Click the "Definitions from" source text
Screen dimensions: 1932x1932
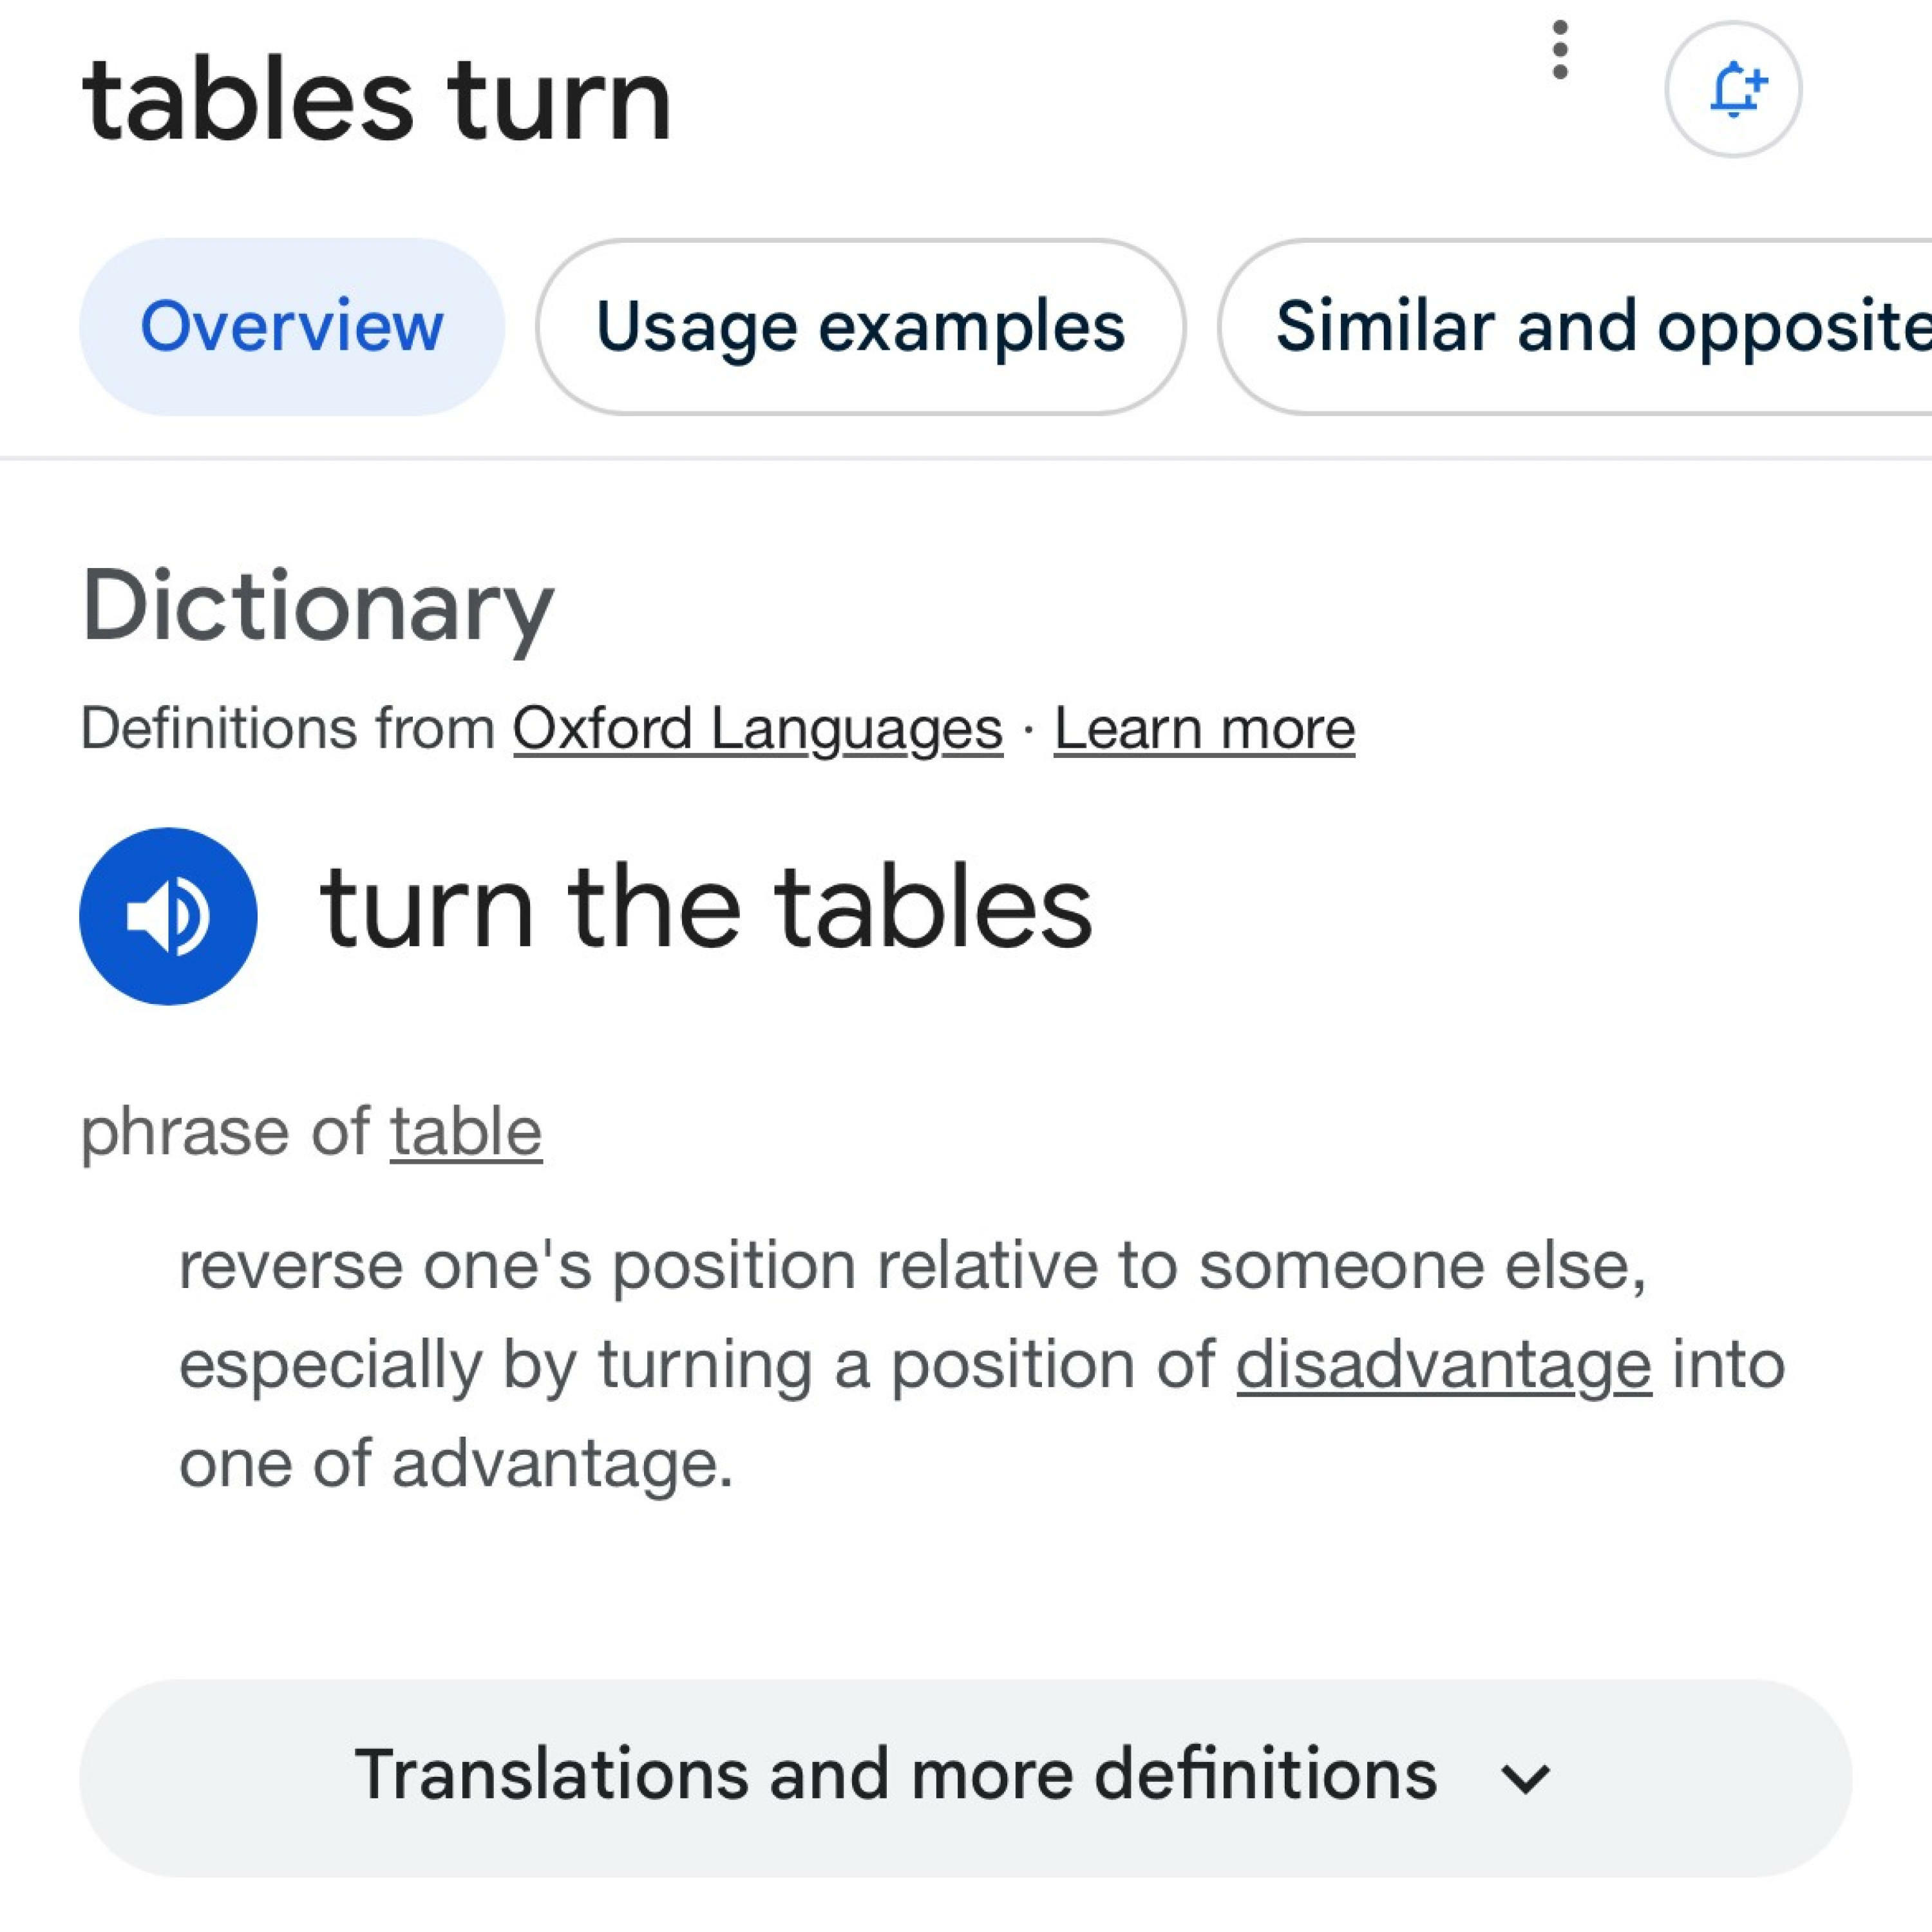[288, 727]
